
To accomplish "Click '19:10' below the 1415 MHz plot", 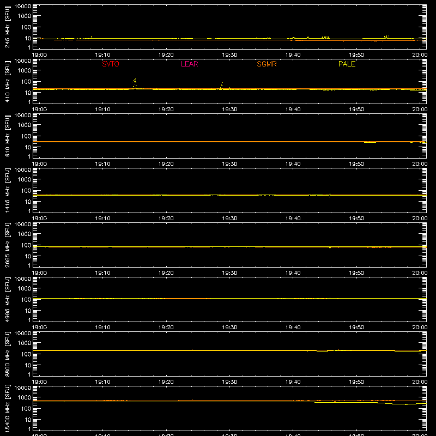I will coord(102,219).
